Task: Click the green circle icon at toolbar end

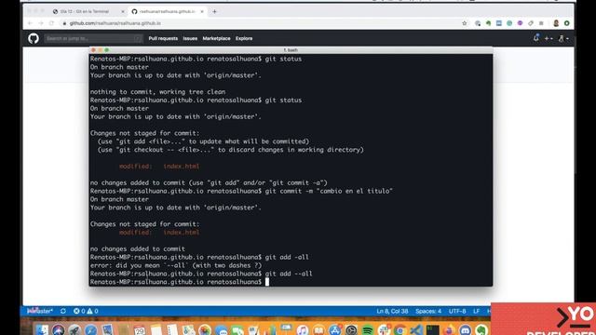Action: [x=567, y=23]
